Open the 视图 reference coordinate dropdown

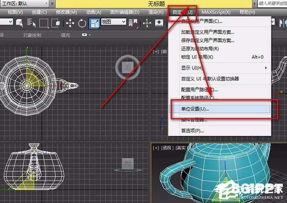[x=114, y=22]
